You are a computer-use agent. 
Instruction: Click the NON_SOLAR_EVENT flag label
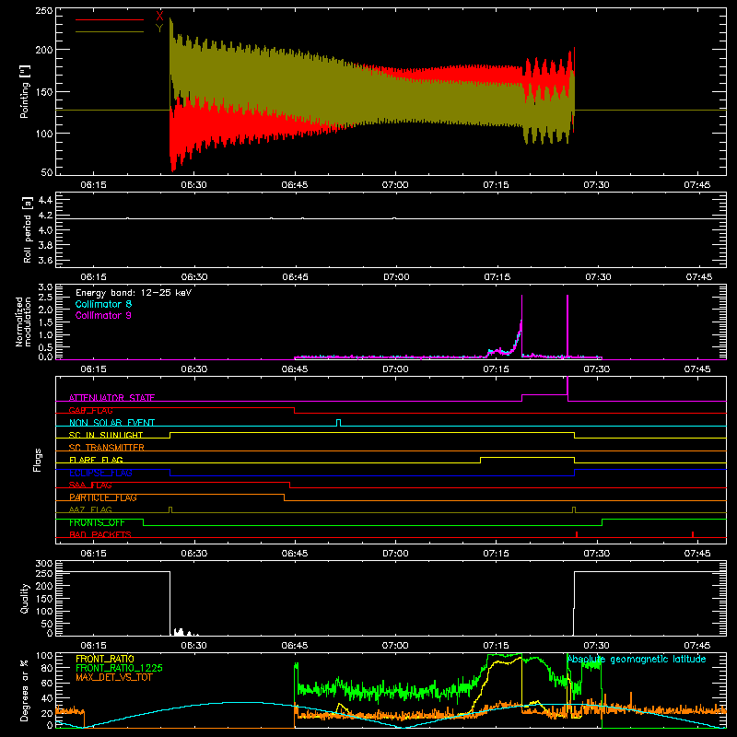tap(111, 423)
